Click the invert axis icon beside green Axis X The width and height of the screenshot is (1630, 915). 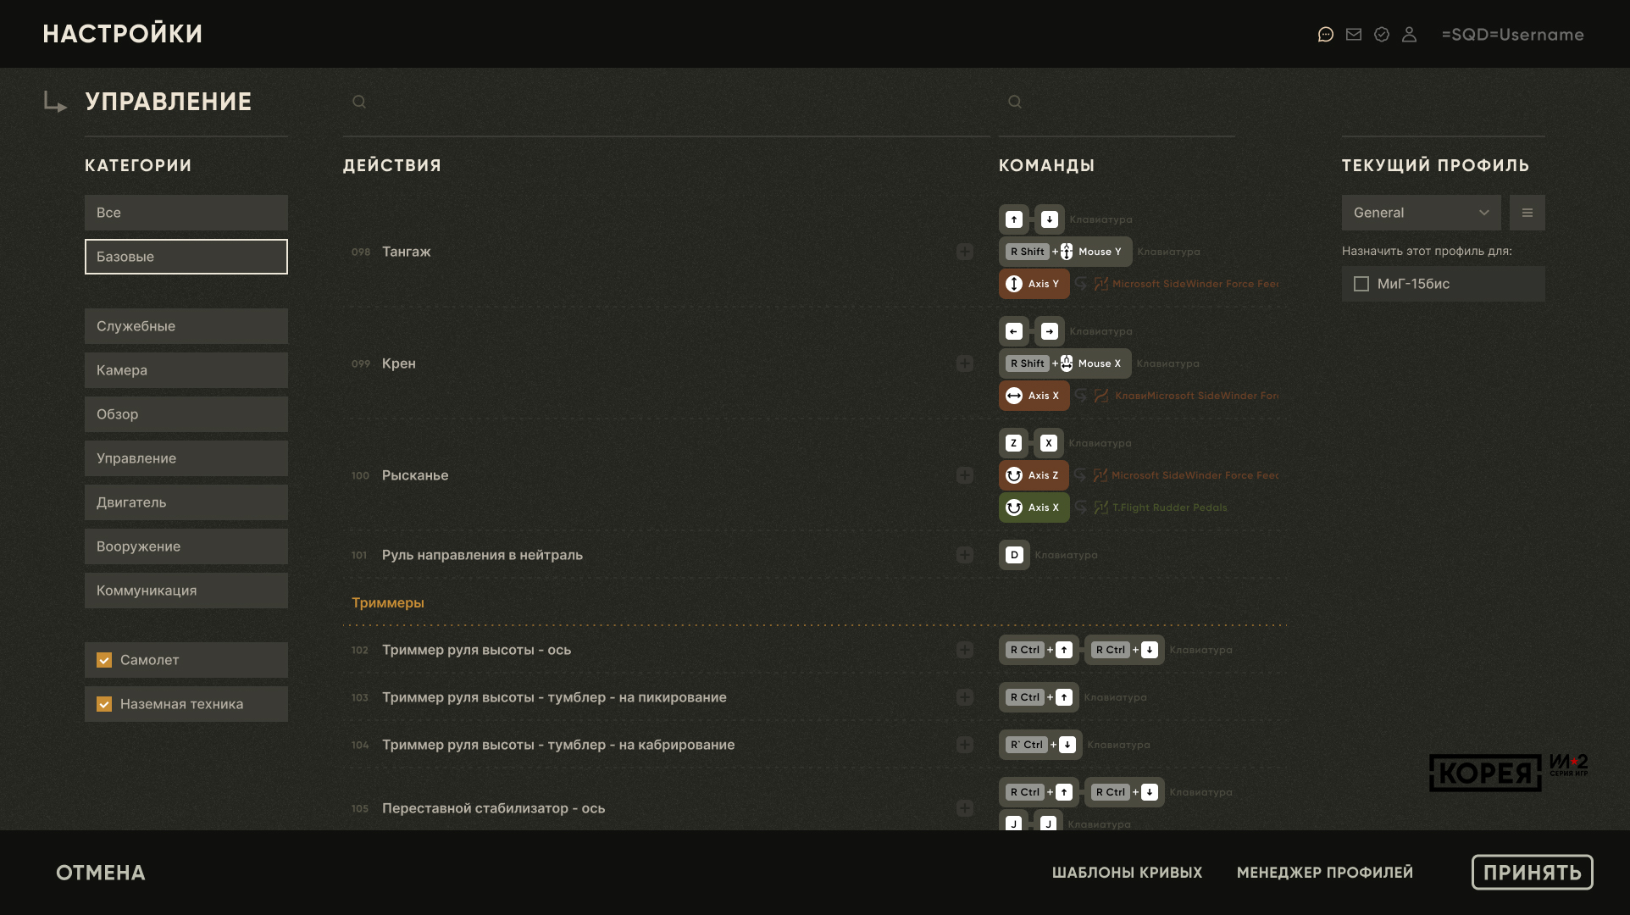[1081, 507]
